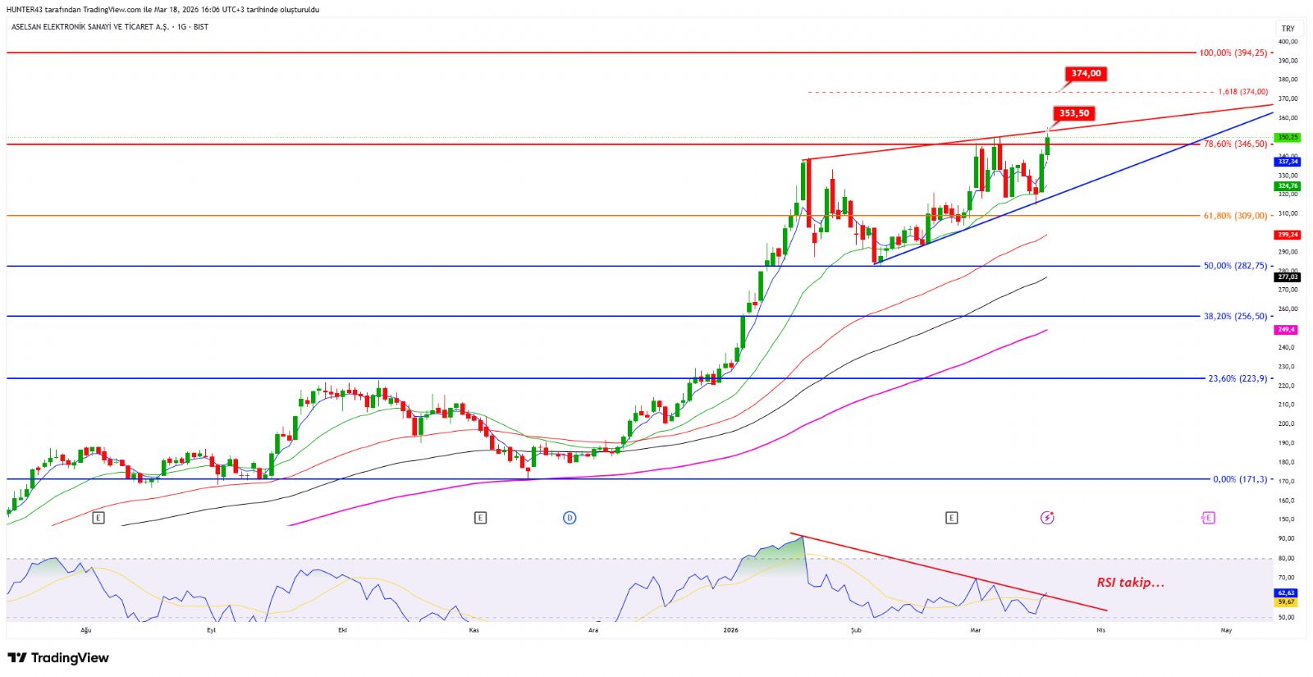Click the magenta 249,4 moving average label
1313x677 pixels.
tap(1285, 330)
